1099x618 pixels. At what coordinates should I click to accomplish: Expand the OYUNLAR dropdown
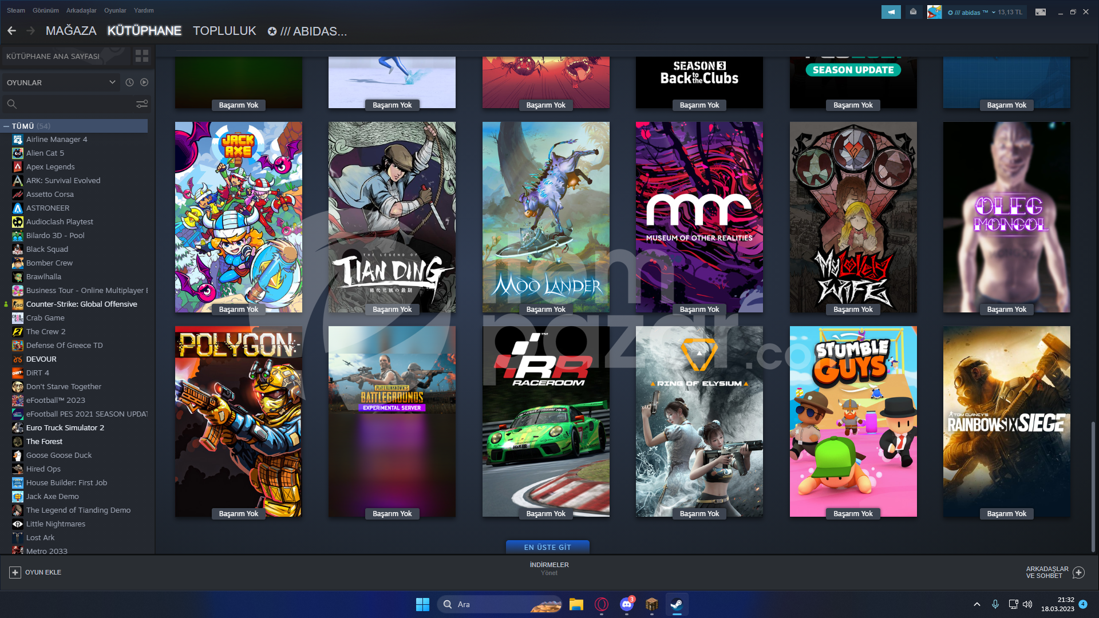click(61, 82)
